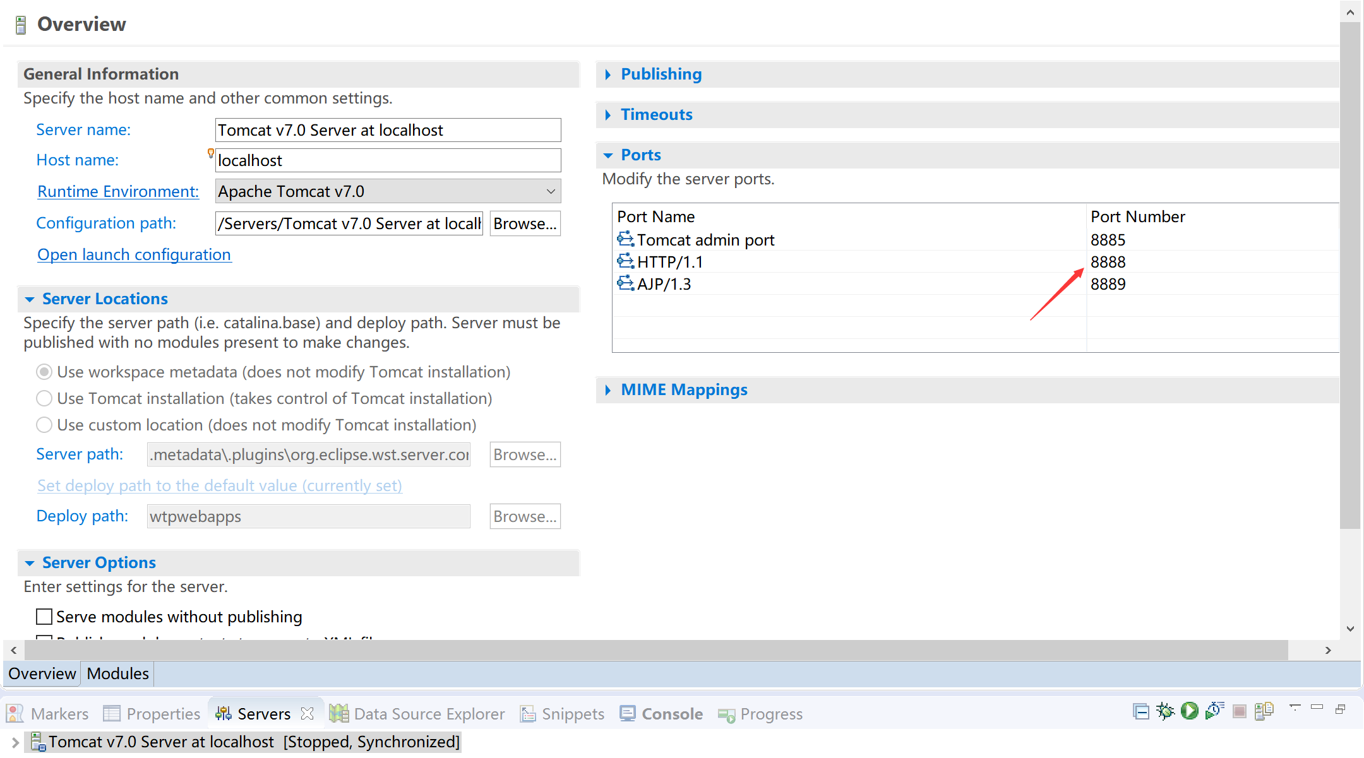The height and width of the screenshot is (758, 1364).
Task: Open the Runtime Environment dropdown
Action: click(550, 191)
